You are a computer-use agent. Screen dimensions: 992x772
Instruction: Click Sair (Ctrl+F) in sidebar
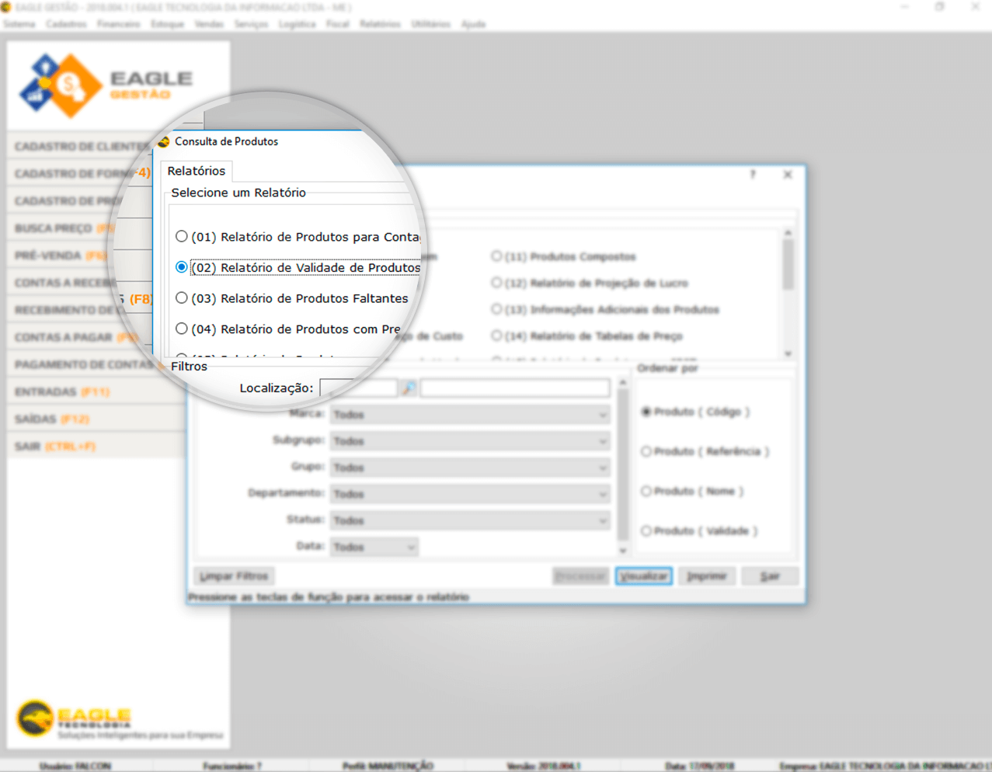(x=96, y=446)
